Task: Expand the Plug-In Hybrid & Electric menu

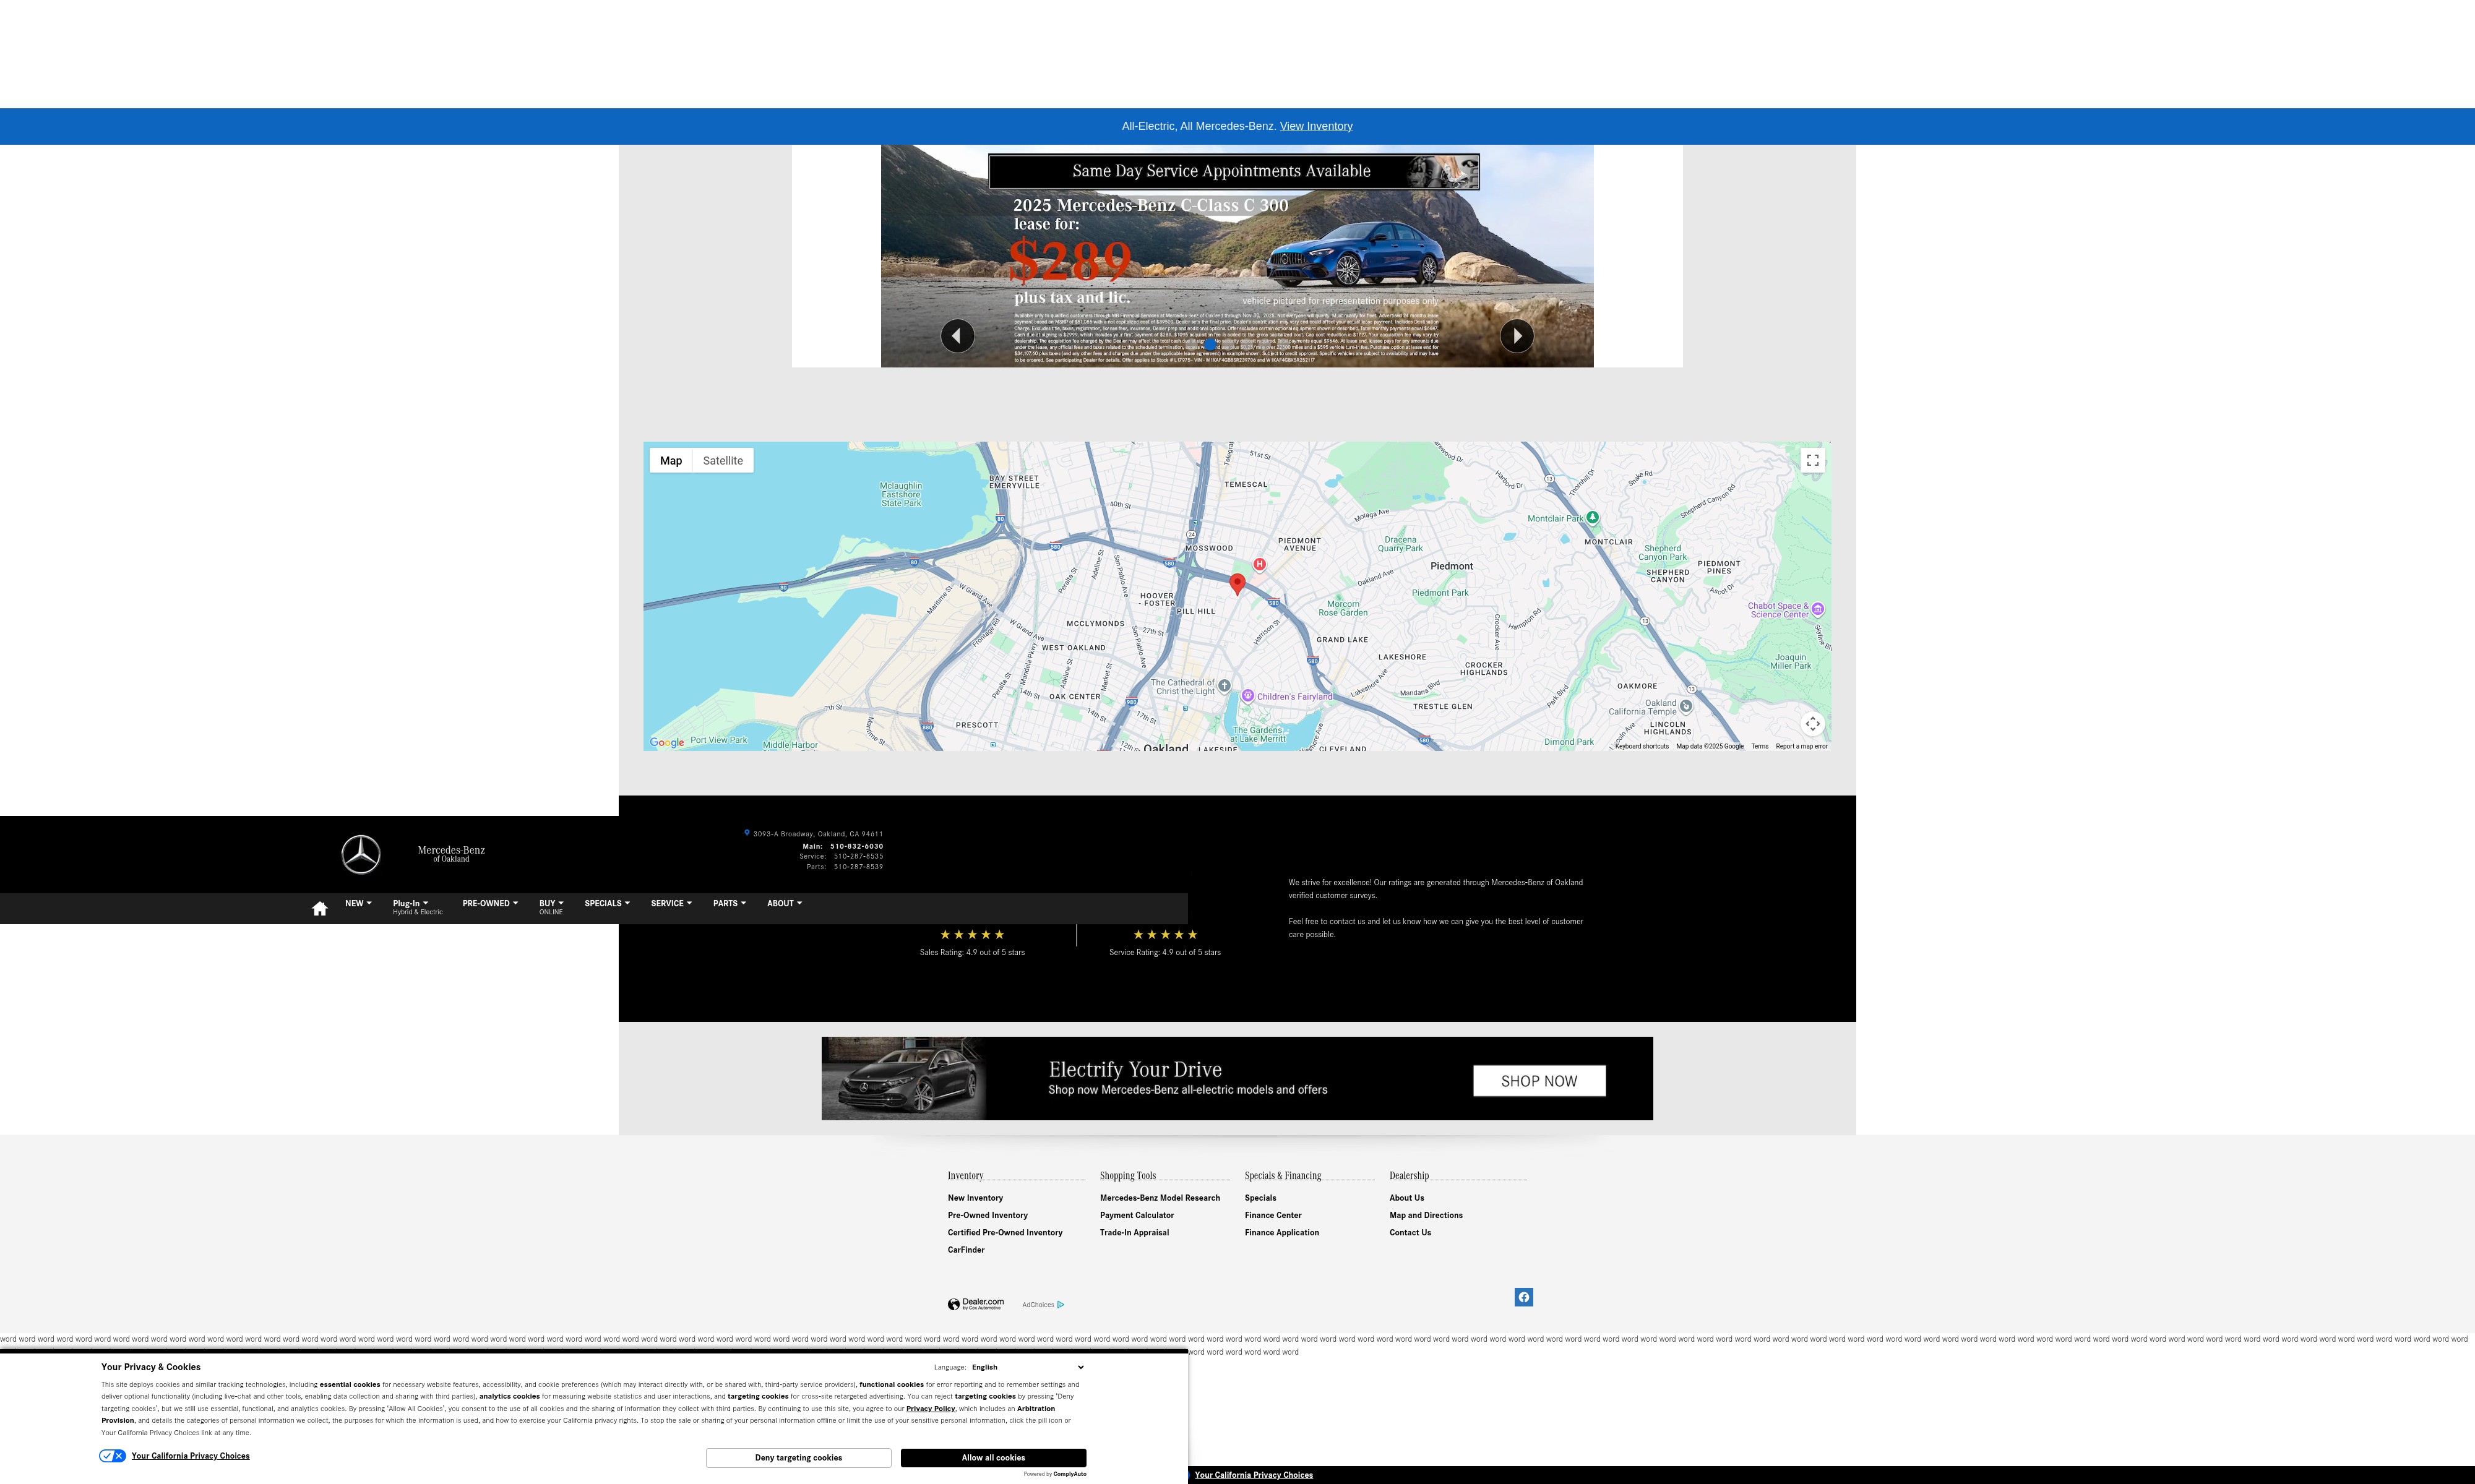Action: click(x=417, y=907)
